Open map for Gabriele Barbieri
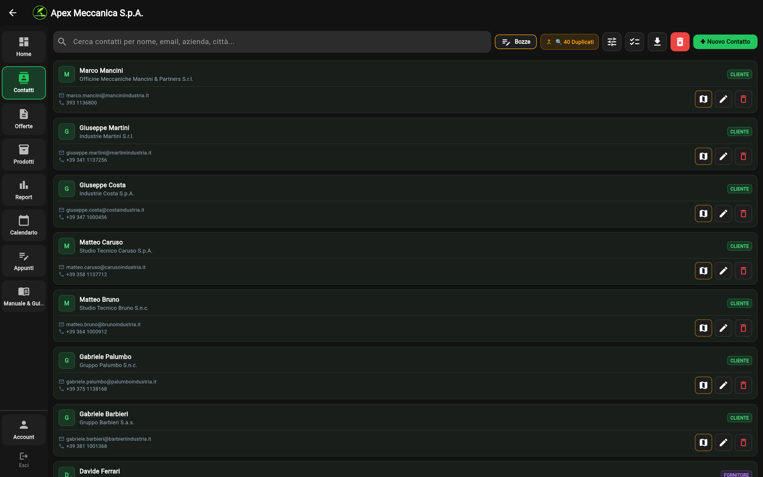The height and width of the screenshot is (477, 763). [x=703, y=443]
